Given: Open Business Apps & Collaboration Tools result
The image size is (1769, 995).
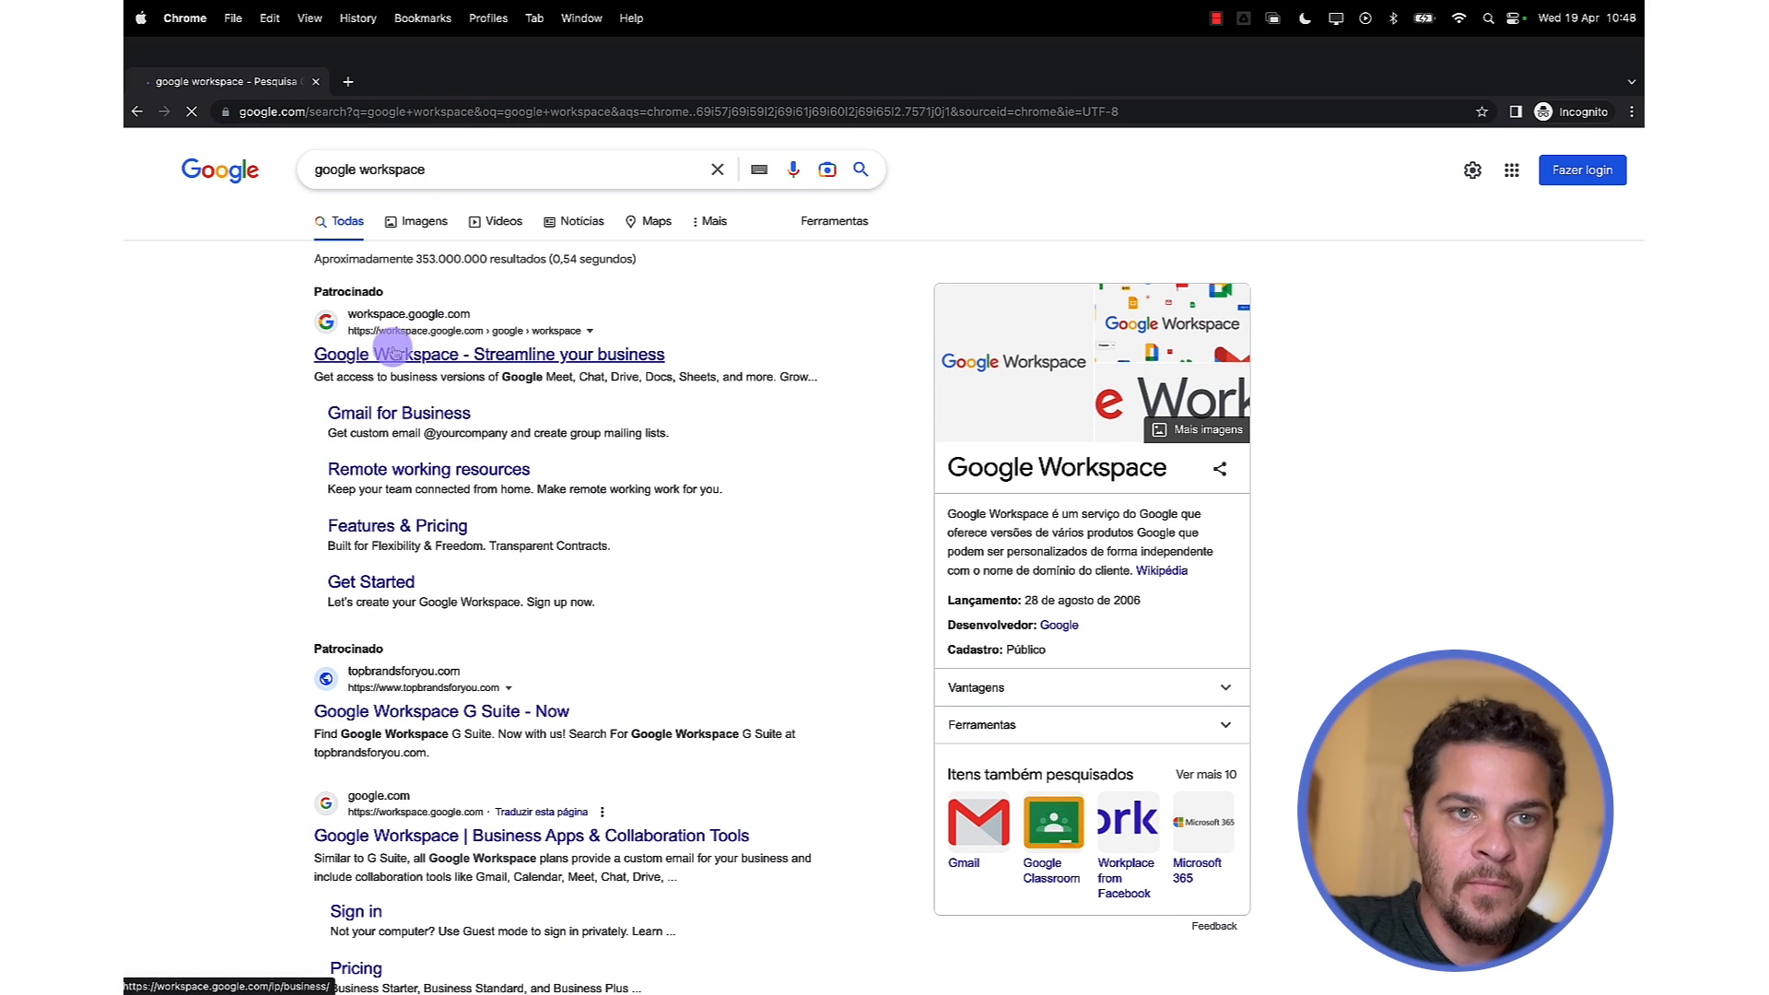Looking at the screenshot, I should 532,836.
